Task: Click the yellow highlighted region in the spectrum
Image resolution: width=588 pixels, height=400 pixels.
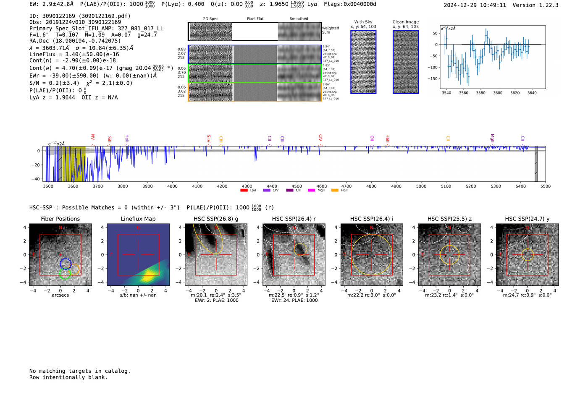Action: 74,164
